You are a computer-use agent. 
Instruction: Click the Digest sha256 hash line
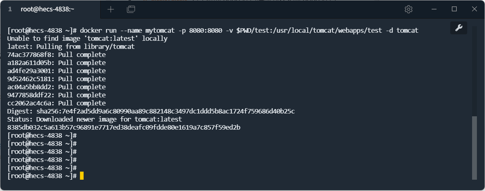click(x=151, y=111)
